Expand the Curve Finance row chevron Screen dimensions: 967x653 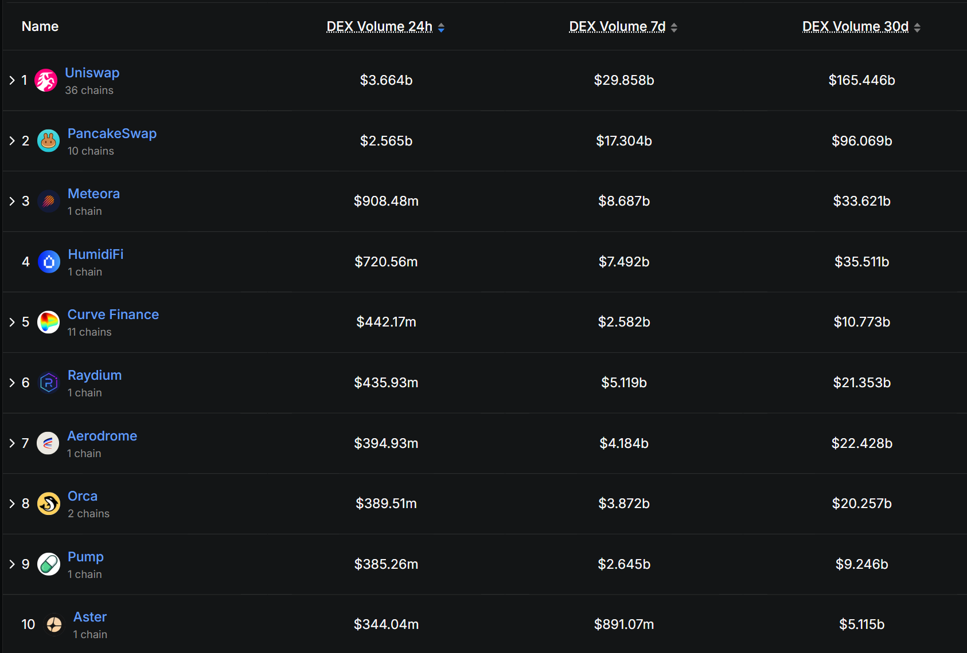coord(12,322)
